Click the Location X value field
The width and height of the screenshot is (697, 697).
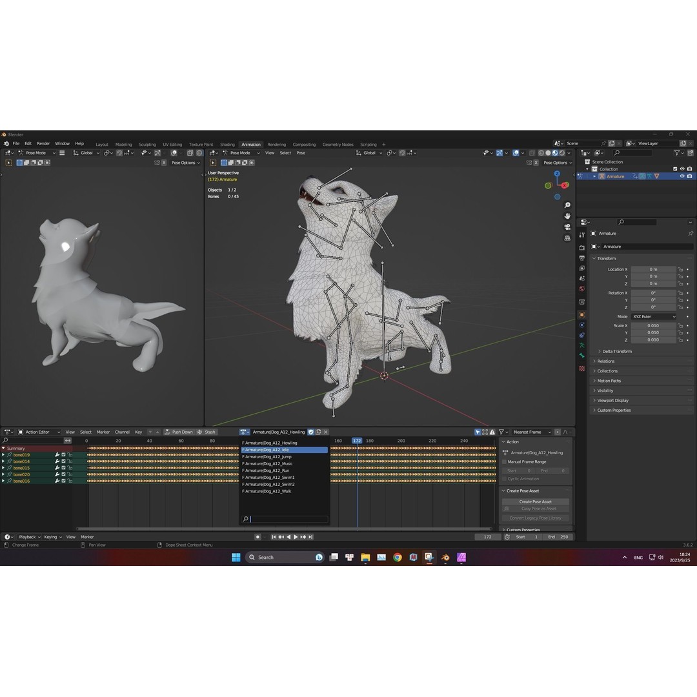[654, 269]
